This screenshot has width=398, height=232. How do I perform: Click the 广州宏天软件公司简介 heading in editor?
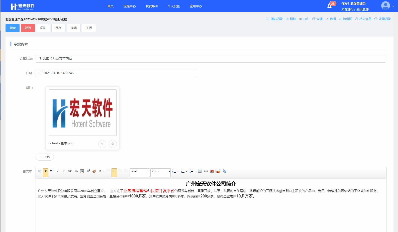point(211,184)
